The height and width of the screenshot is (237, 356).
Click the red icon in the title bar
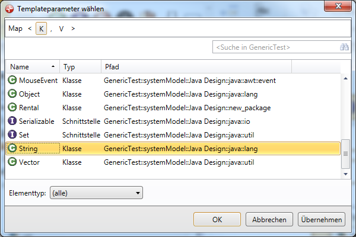tap(10, 9)
